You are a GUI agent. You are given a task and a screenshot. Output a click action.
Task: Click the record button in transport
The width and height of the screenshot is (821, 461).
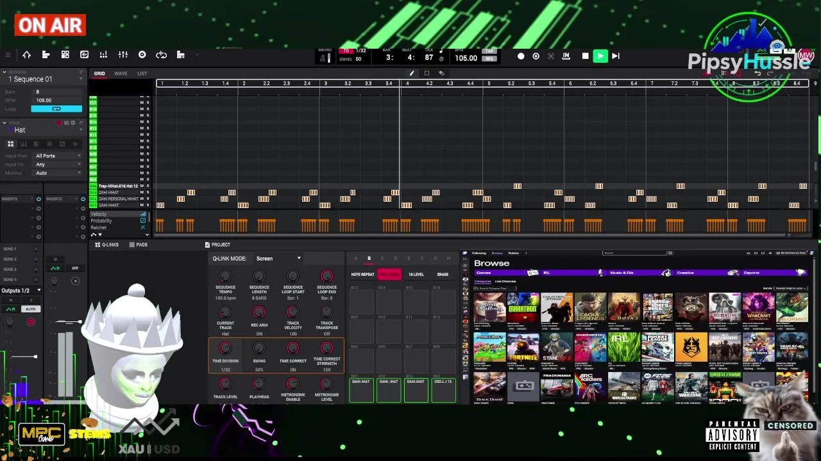click(521, 56)
